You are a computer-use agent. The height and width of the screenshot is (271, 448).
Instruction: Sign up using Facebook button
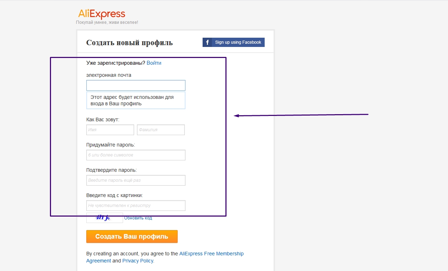(234, 42)
